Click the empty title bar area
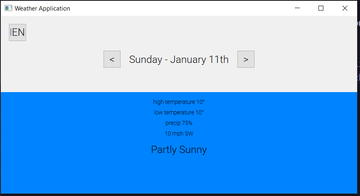This screenshot has width=360, height=196. click(x=183, y=8)
